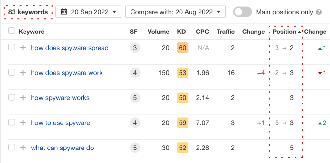The height and width of the screenshot is (163, 330).
Task: Click the SF badge 3 for how does spyware spread
Action: [x=135, y=48]
